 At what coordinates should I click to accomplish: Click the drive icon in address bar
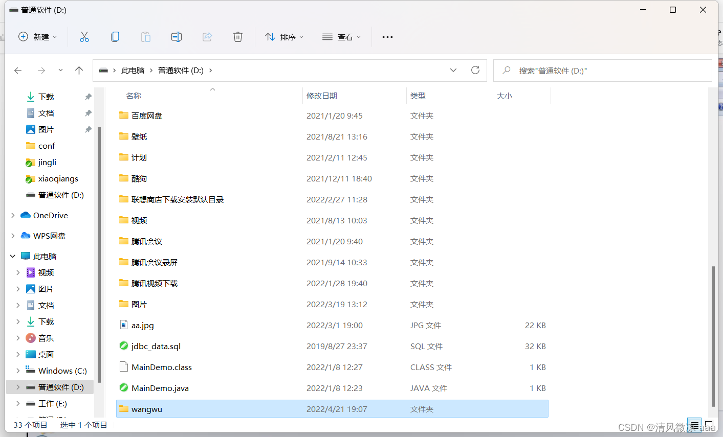coord(103,71)
